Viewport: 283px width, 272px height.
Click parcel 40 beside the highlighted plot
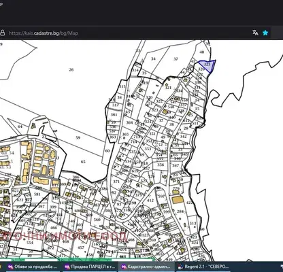(201, 52)
